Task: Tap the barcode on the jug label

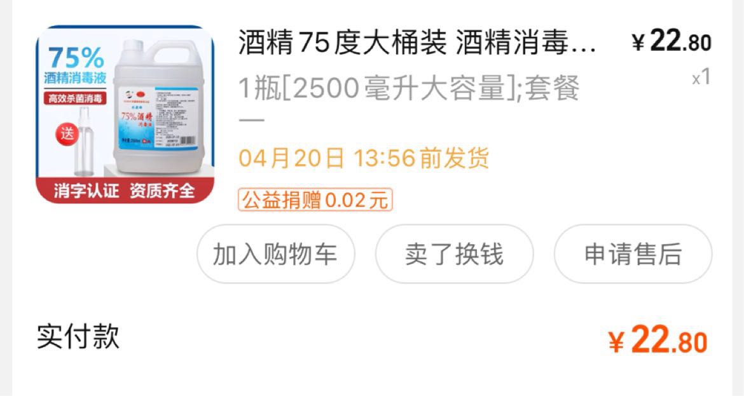Action: 186,141
